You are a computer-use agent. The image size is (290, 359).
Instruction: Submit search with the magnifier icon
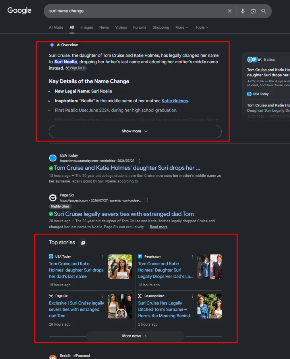point(263,11)
